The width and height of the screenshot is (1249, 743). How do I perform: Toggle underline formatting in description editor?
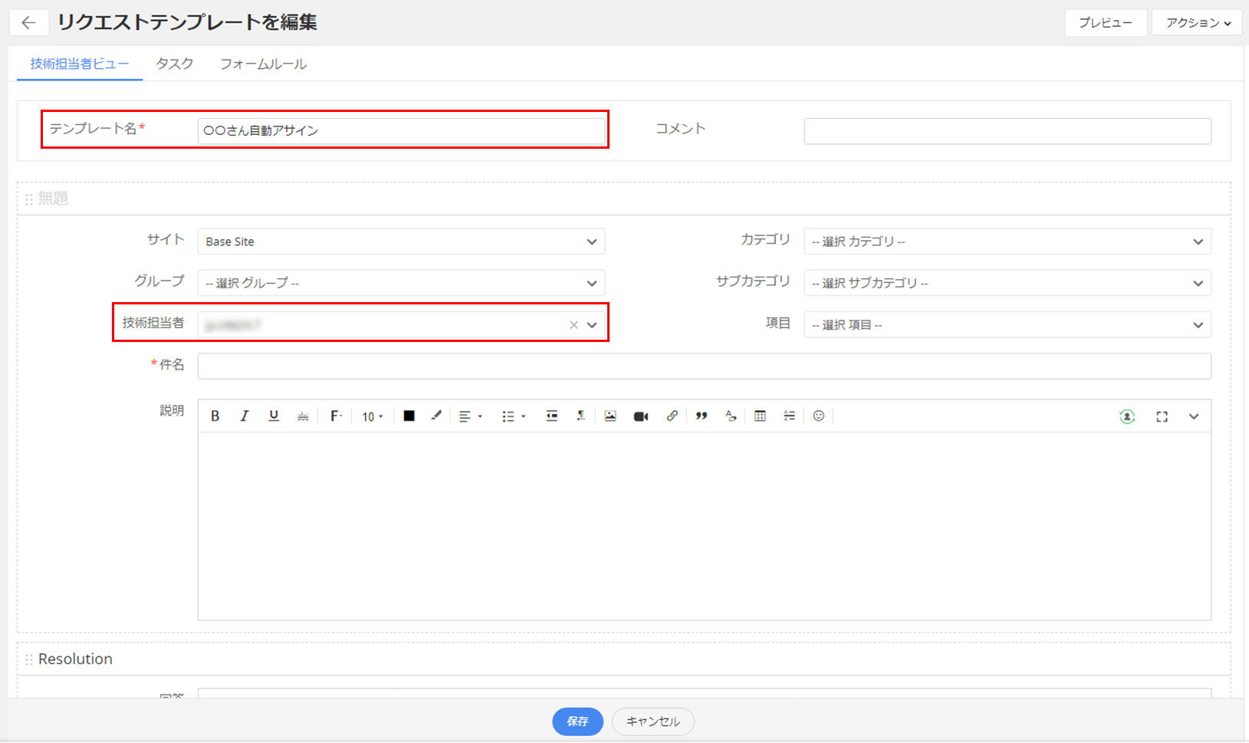click(274, 416)
